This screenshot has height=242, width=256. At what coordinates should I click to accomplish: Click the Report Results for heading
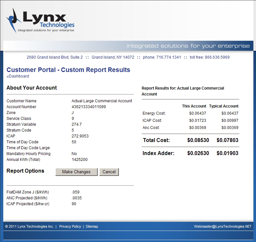pos(183,91)
